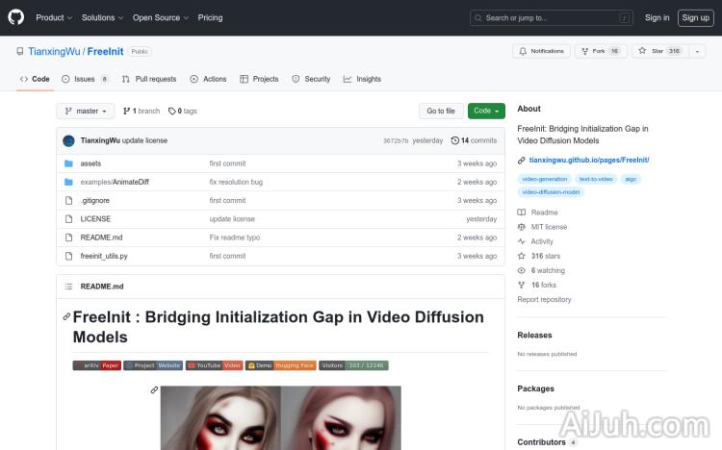Expand the Product menu
The width and height of the screenshot is (722, 450).
tap(53, 17)
